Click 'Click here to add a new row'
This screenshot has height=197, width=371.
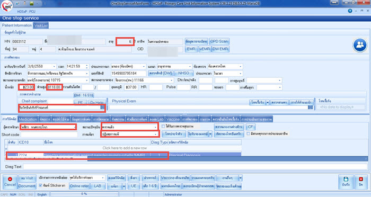(x=125, y=148)
